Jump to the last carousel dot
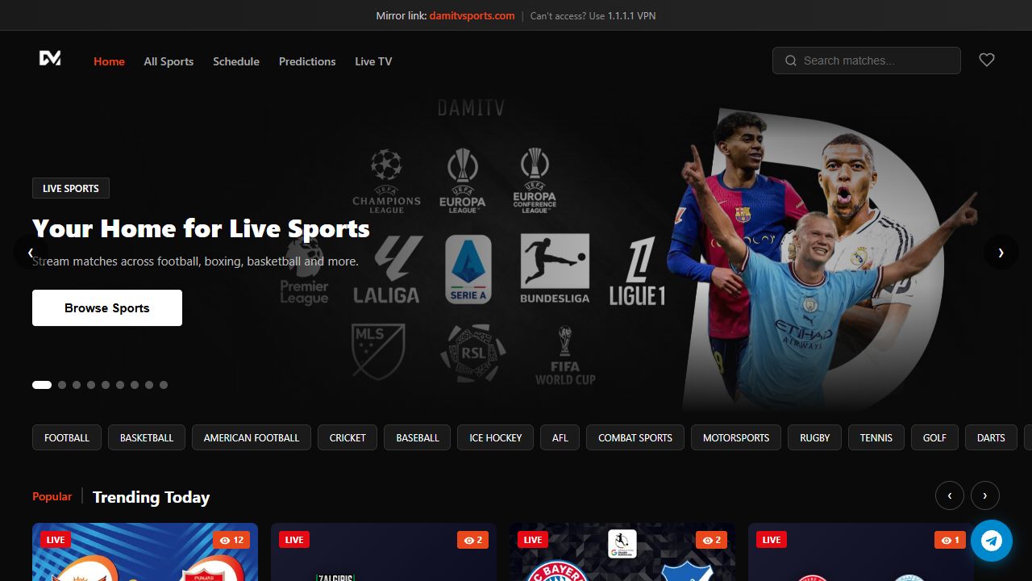This screenshot has height=581, width=1032. pyautogui.click(x=164, y=385)
